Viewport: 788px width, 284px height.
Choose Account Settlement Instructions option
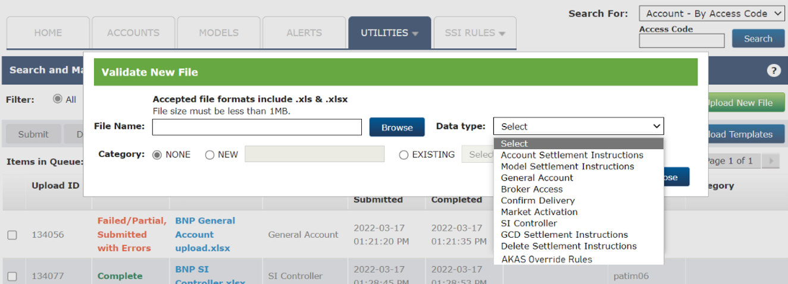coord(571,155)
